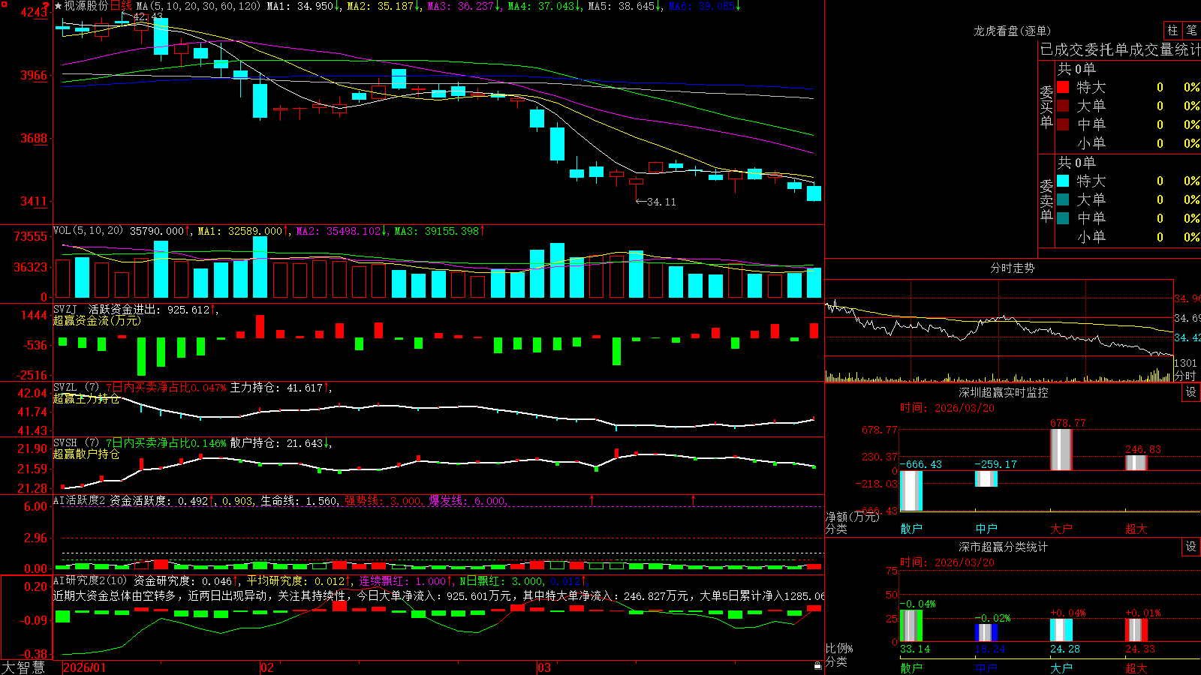Click the cyan 大户 ratio bar 24.28
The image size is (1201, 675).
click(1061, 630)
